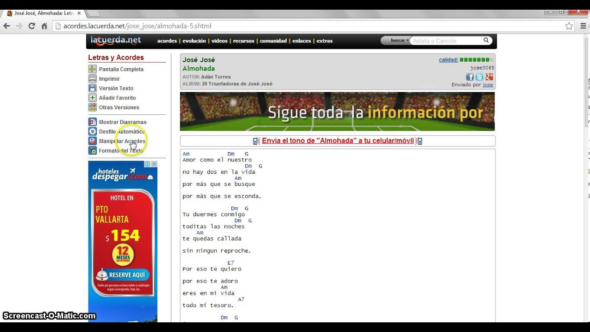Click Pantalla Completa link
590x332 pixels.
pyautogui.click(x=121, y=69)
